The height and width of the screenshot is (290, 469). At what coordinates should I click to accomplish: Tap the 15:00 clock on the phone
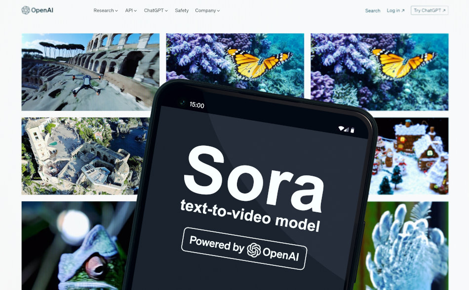(197, 105)
